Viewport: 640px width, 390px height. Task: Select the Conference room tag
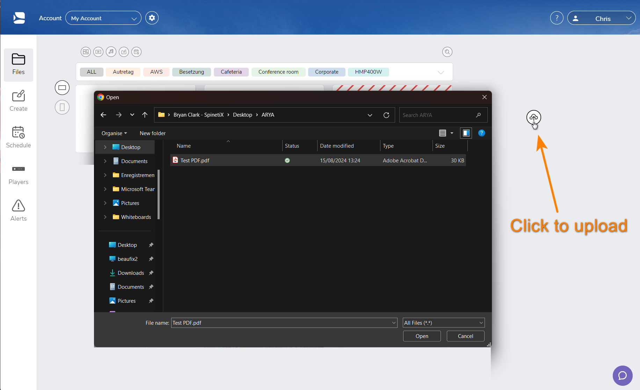click(278, 72)
